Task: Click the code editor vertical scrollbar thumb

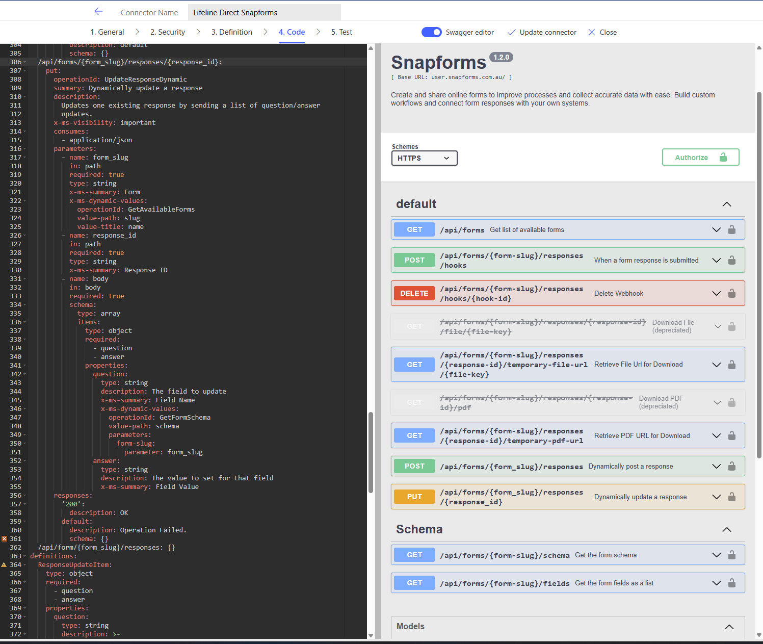Action: (x=371, y=452)
